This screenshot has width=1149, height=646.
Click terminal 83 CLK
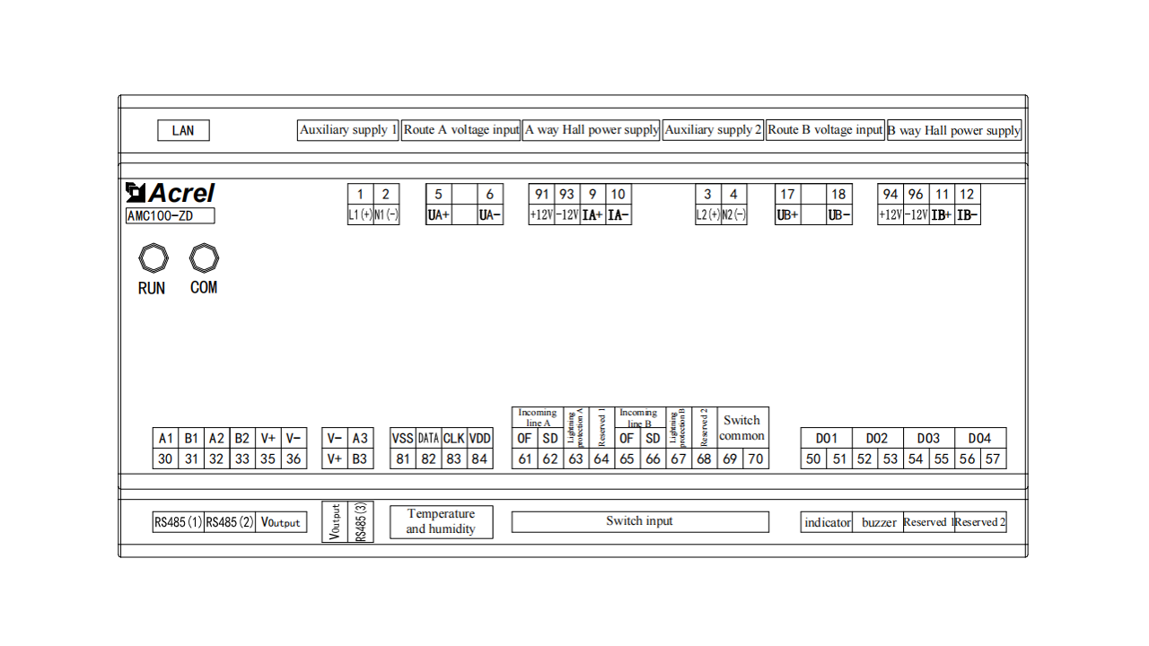454,449
